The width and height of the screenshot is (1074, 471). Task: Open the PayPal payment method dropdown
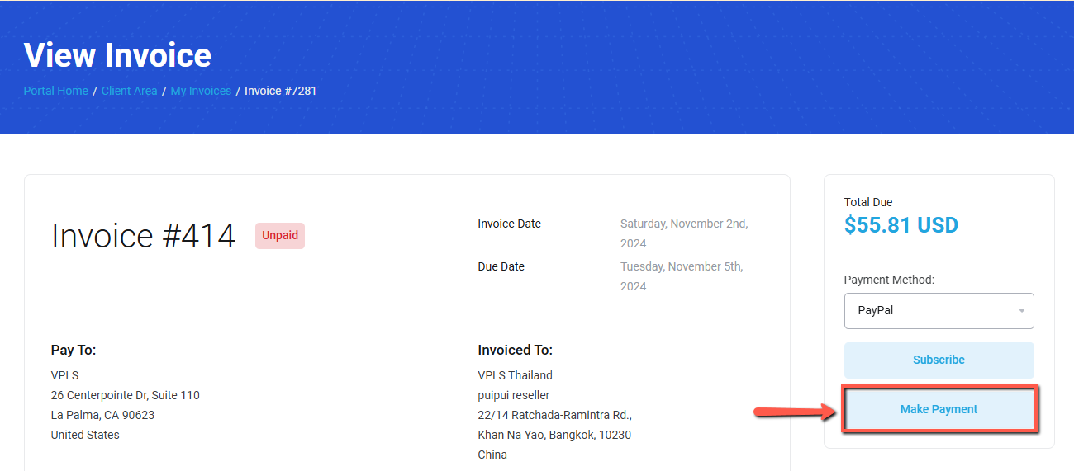(939, 311)
